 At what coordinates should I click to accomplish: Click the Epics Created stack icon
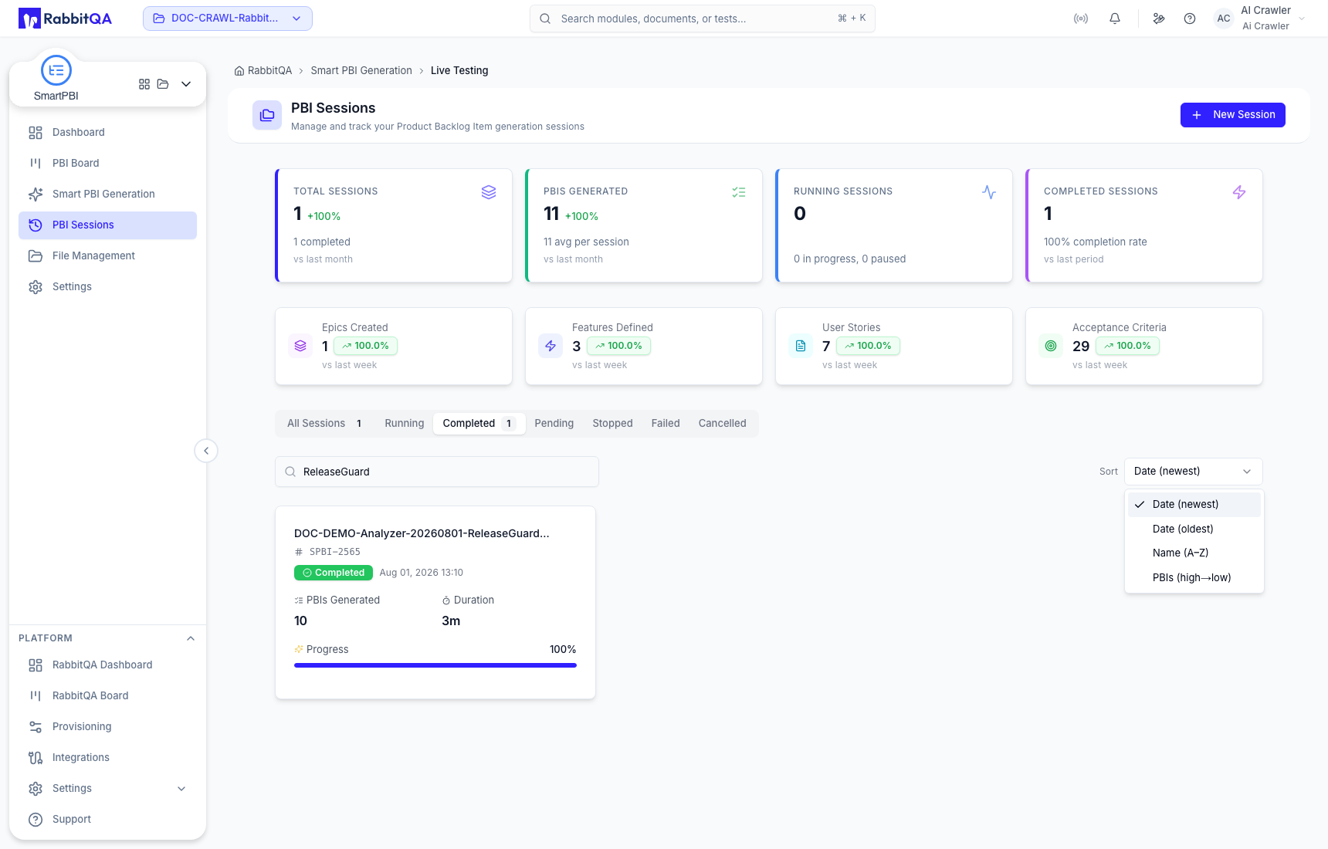click(300, 346)
